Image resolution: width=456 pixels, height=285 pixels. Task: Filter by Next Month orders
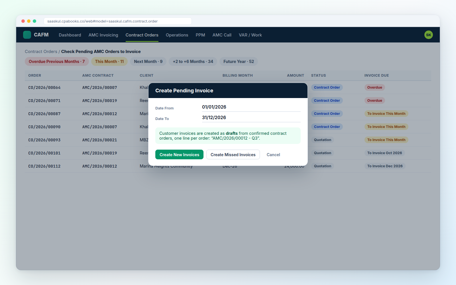click(148, 62)
